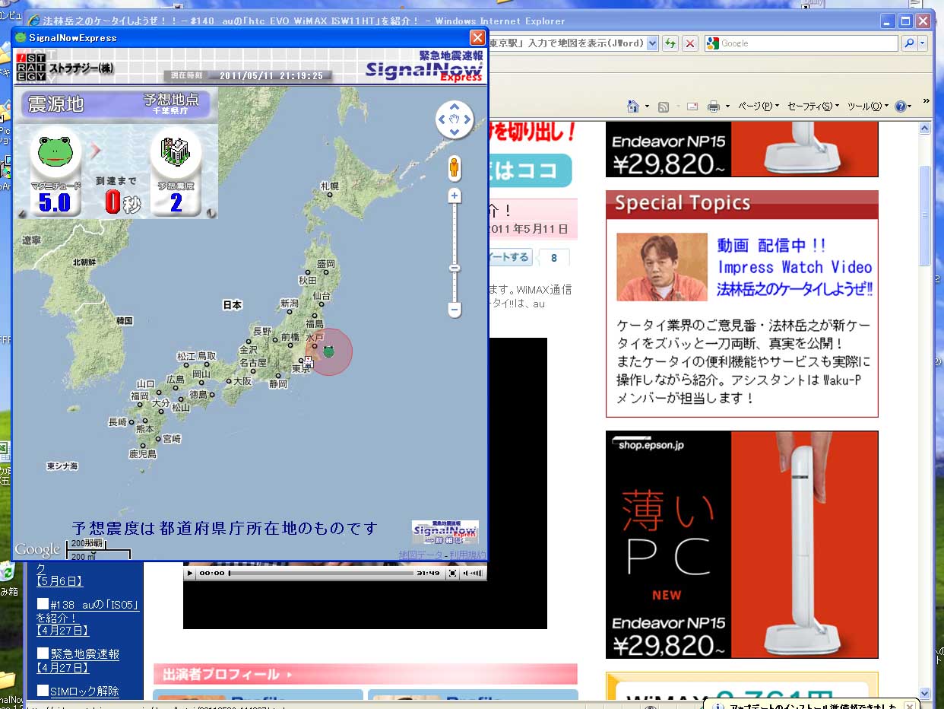Click the search magnifier button in IE
Viewport: 944px width, 709px height.
pyautogui.click(x=909, y=43)
